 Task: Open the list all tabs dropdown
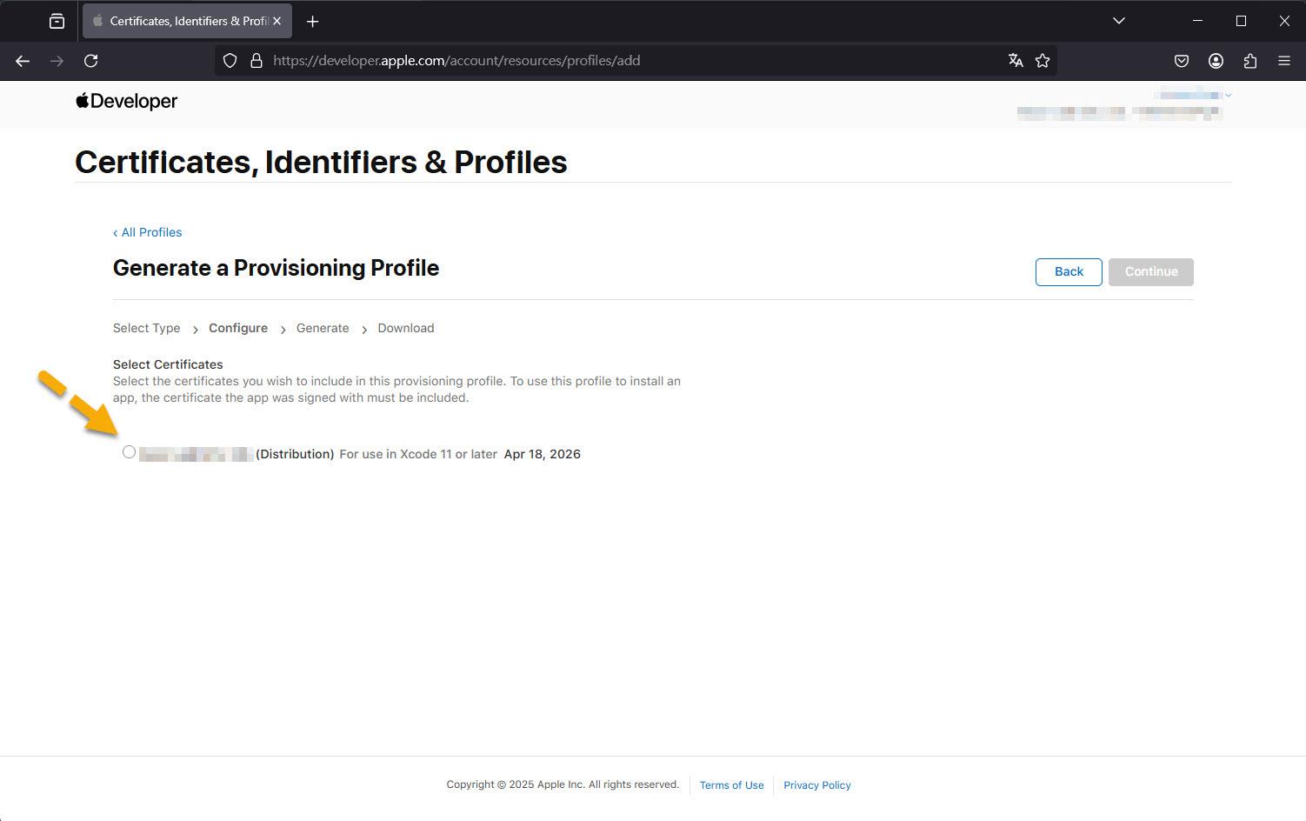[1119, 21]
